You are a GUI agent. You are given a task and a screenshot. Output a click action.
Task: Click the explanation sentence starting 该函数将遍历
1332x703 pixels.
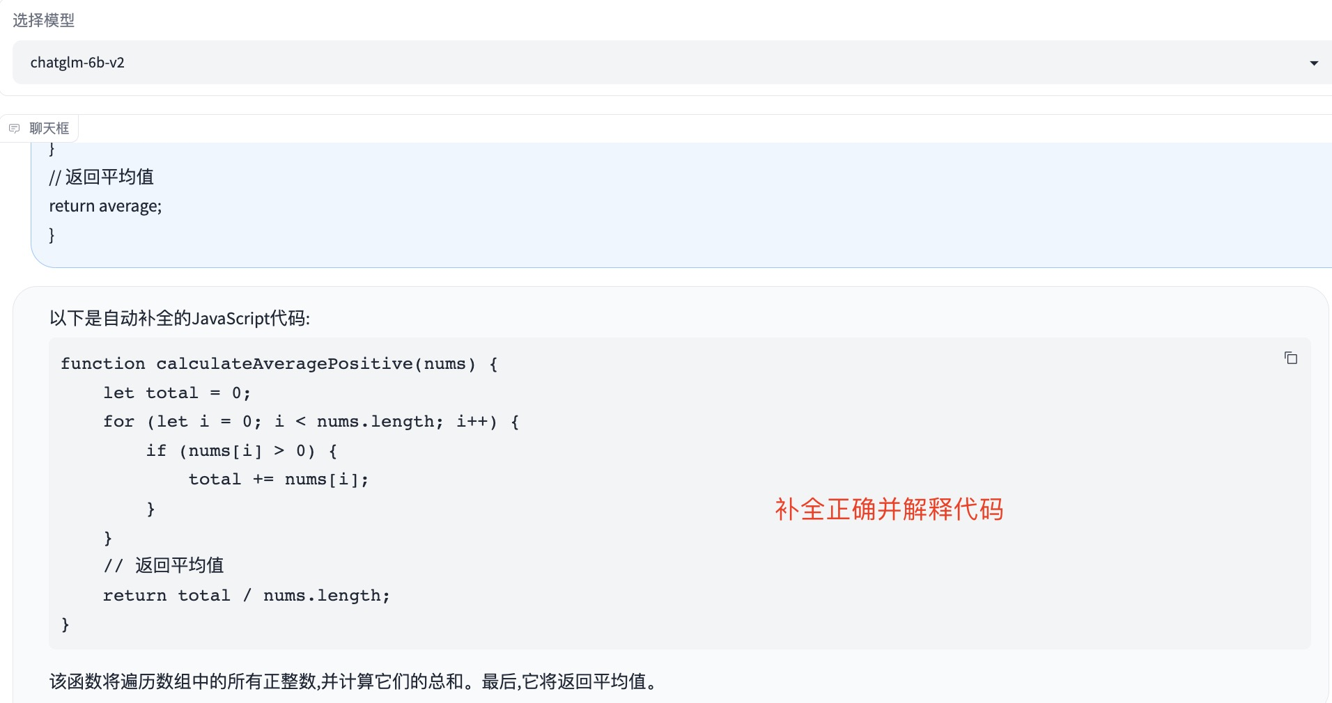(x=354, y=681)
